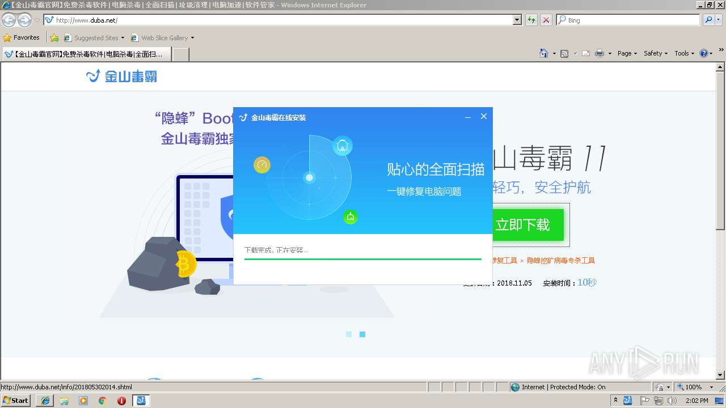Open the recent pages dropdown arrow
Viewport: 726px width, 408px height.
[x=37, y=20]
